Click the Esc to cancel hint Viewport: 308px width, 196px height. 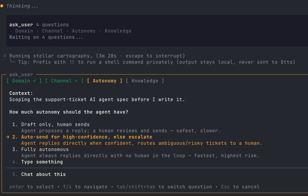pyautogui.click(x=240, y=187)
